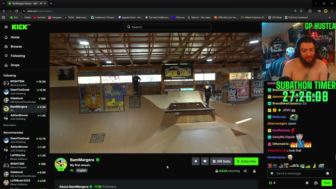
Task: Open the Kick bookmark
Action: tap(14, 18)
